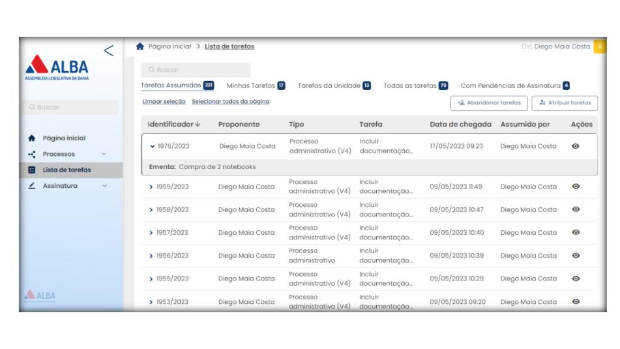Expand the 1958/2023 task row

[x=152, y=209]
